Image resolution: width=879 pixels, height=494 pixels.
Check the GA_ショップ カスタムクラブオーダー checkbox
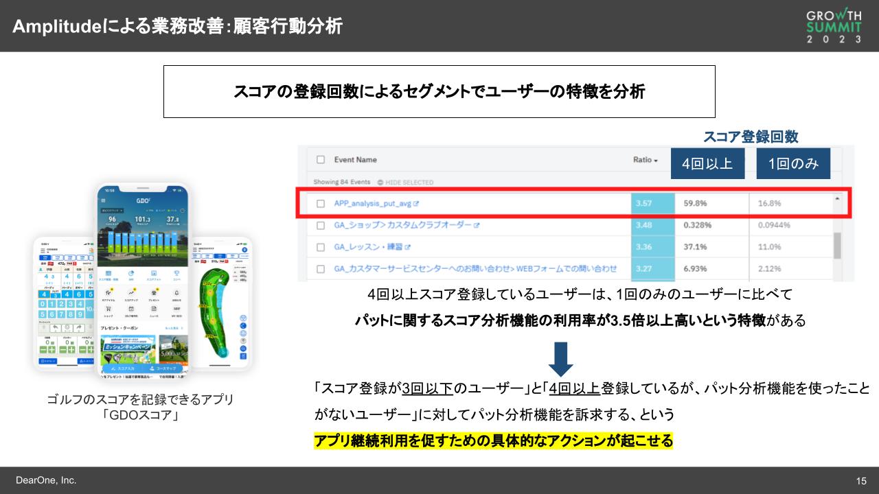point(321,225)
